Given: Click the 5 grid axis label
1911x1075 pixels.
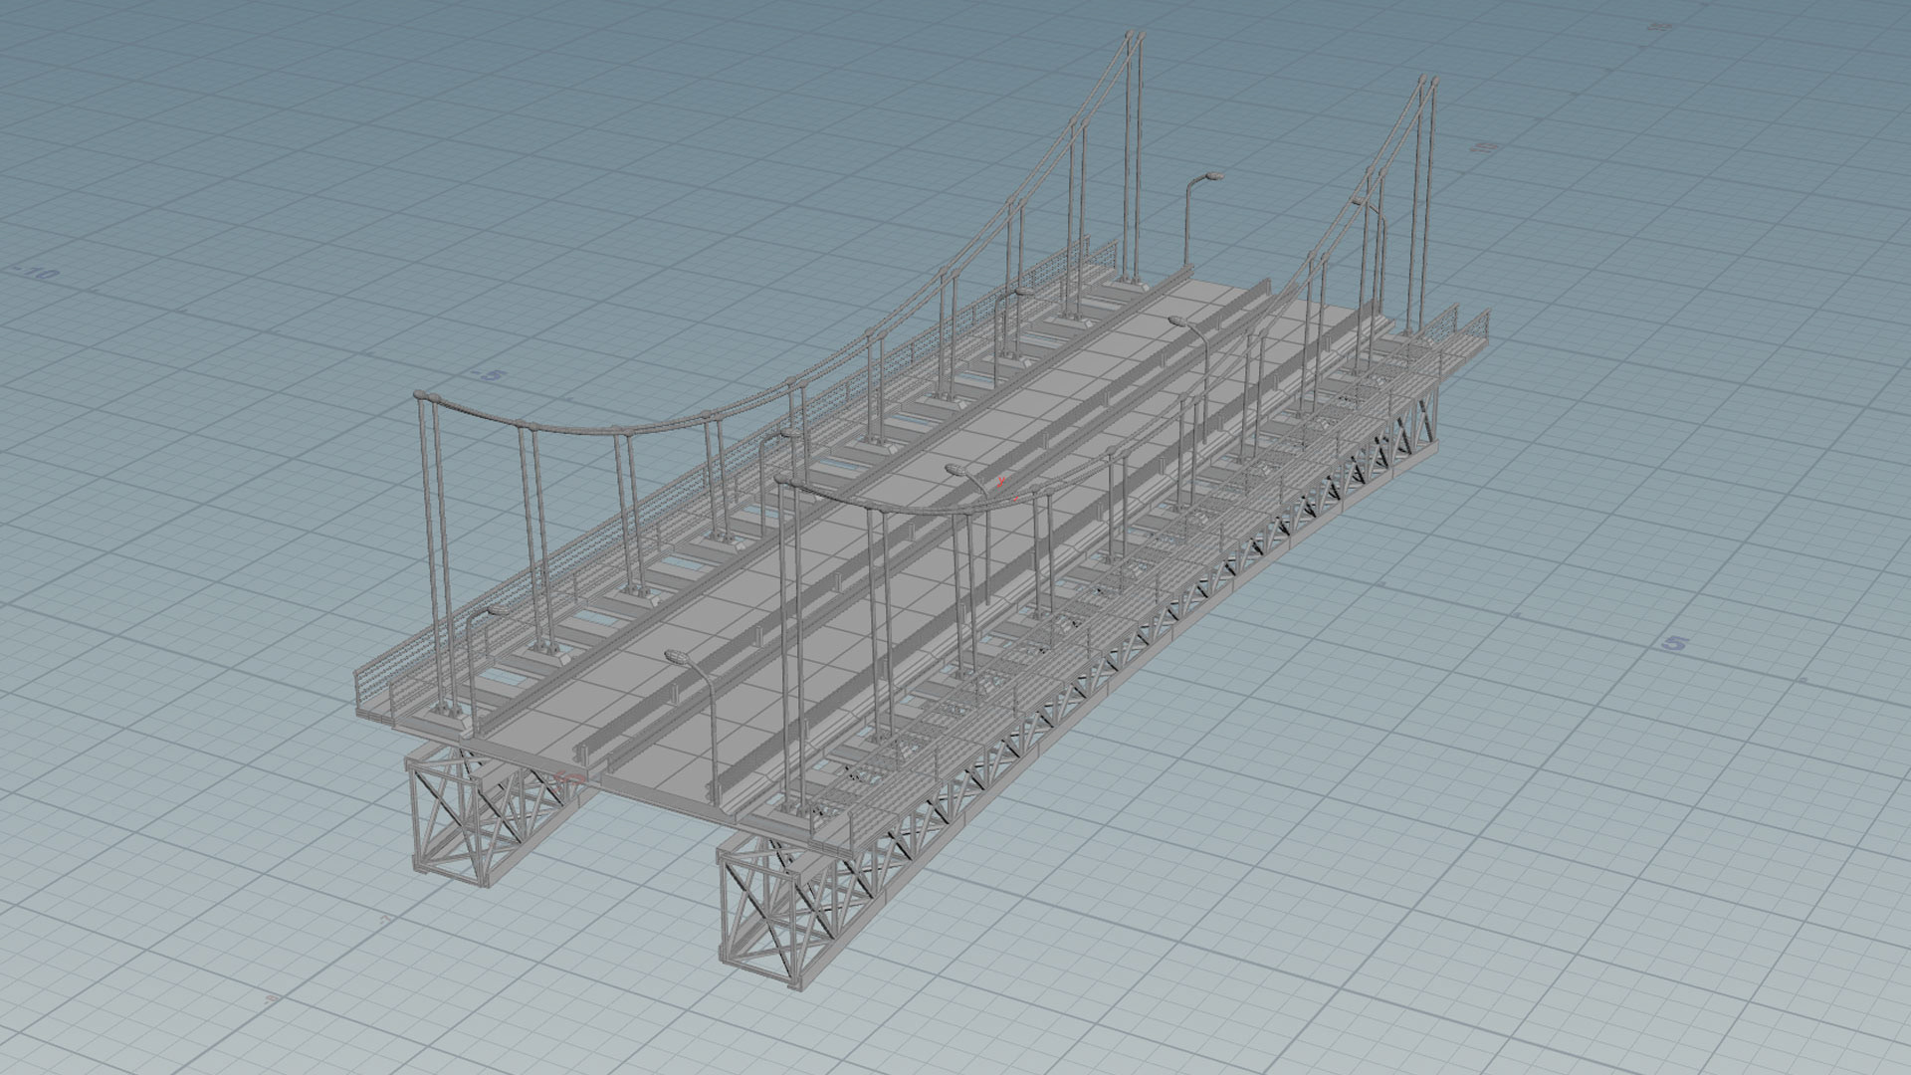Looking at the screenshot, I should point(1675,644).
